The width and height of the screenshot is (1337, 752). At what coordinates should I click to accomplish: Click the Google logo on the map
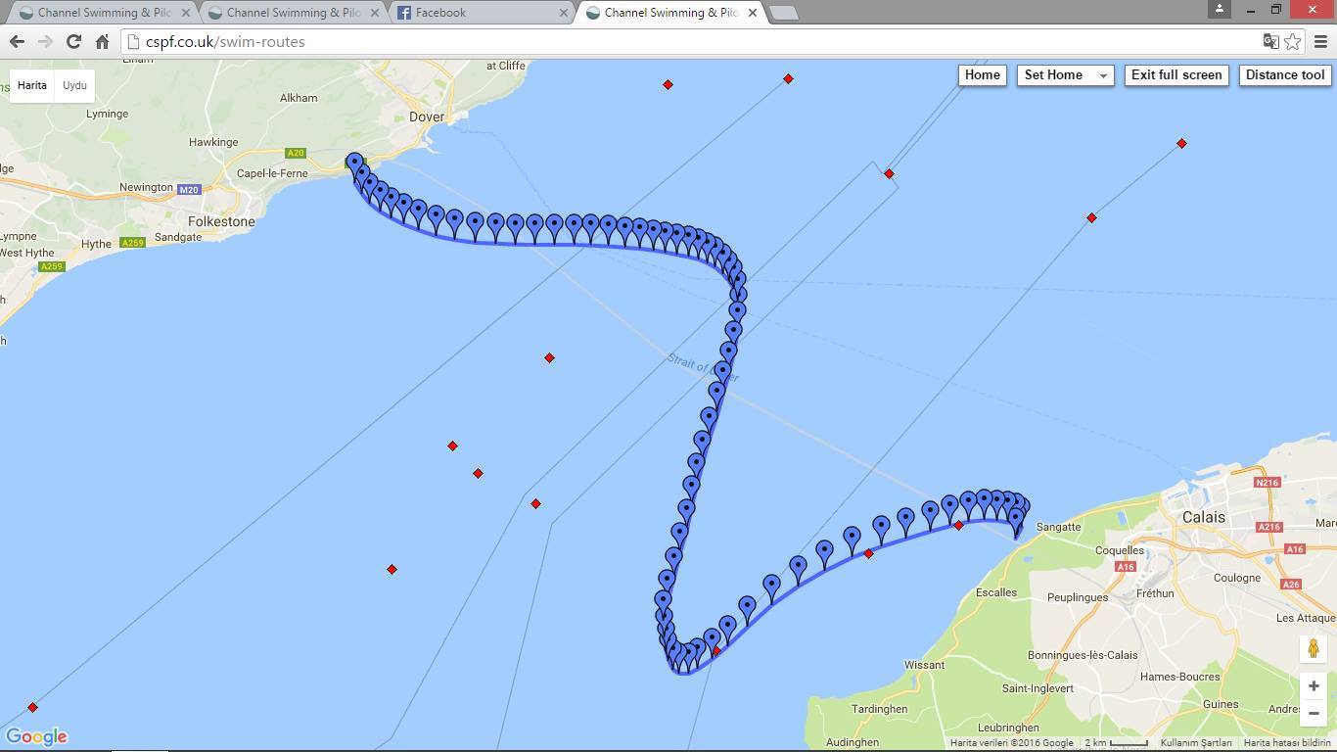pos(37,736)
